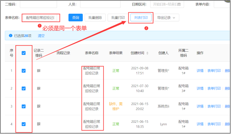Click 清空 to clear selection
The height and width of the screenshot is (134, 231).
point(41,36)
